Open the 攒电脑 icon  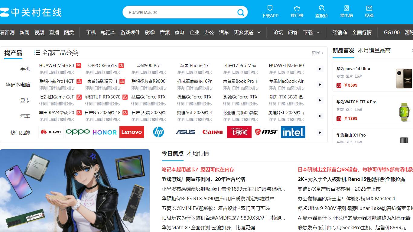tap(346, 8)
